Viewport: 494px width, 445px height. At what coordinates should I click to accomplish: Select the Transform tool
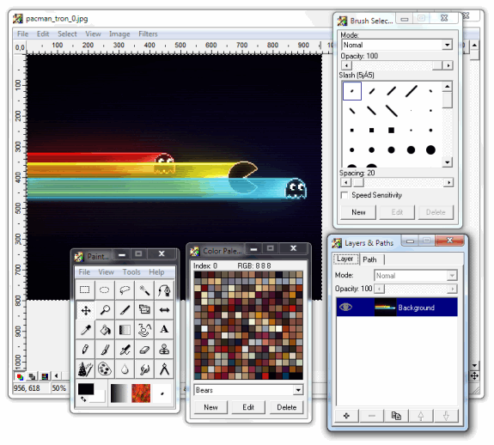(144, 310)
